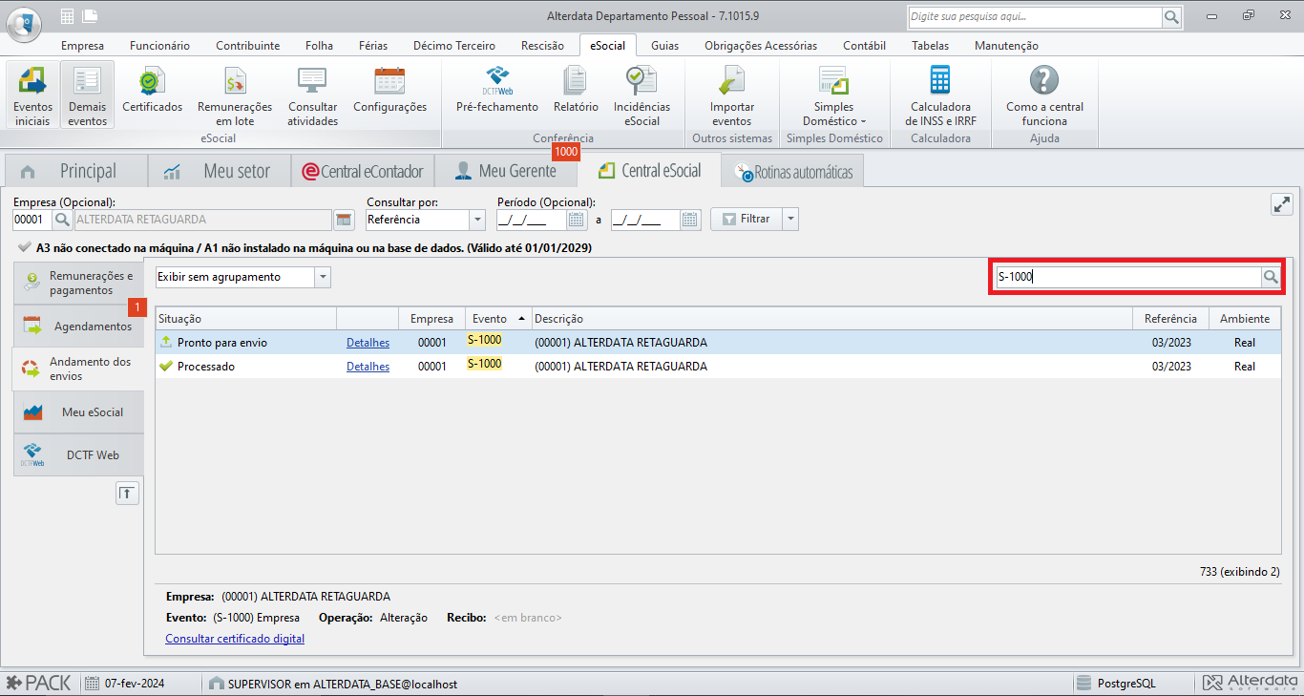Click the S-1000 event search field

point(1128,277)
